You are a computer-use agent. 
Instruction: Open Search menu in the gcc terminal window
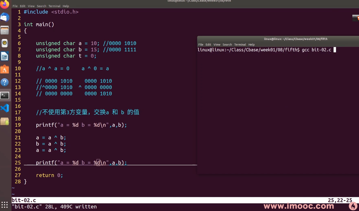227,45
